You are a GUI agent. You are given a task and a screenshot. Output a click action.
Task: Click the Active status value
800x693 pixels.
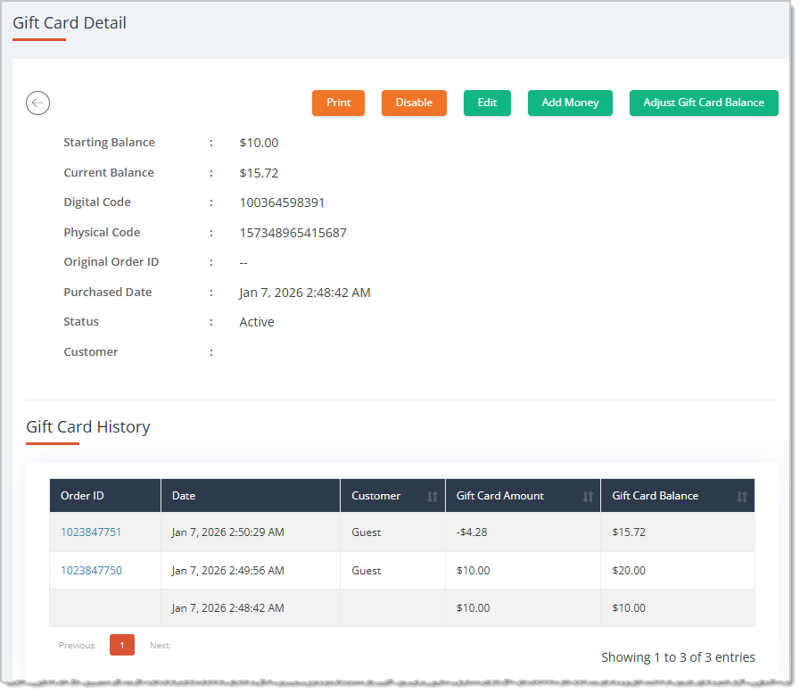[x=257, y=322]
